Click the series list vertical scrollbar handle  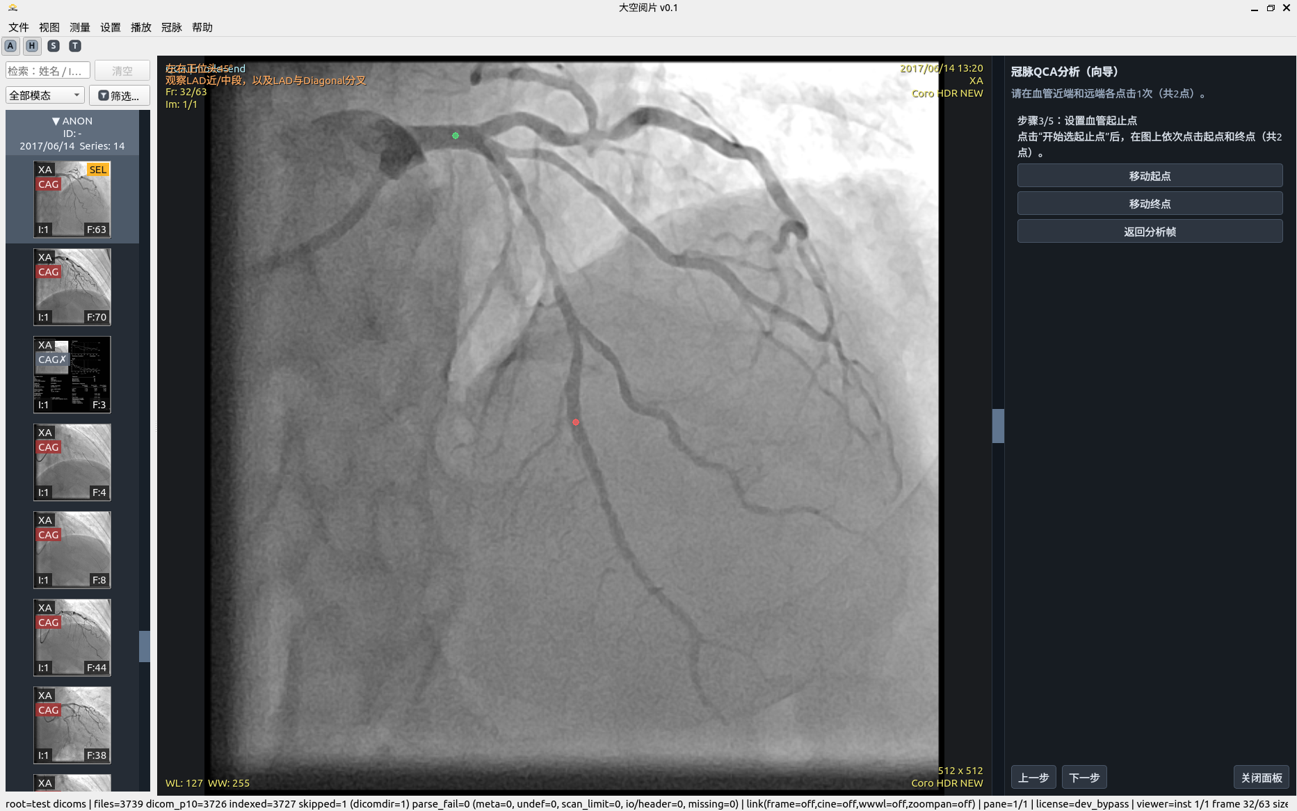pos(145,646)
